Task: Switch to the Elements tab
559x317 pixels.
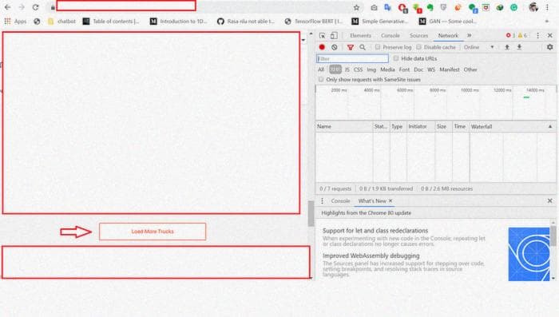Action: tap(360, 36)
